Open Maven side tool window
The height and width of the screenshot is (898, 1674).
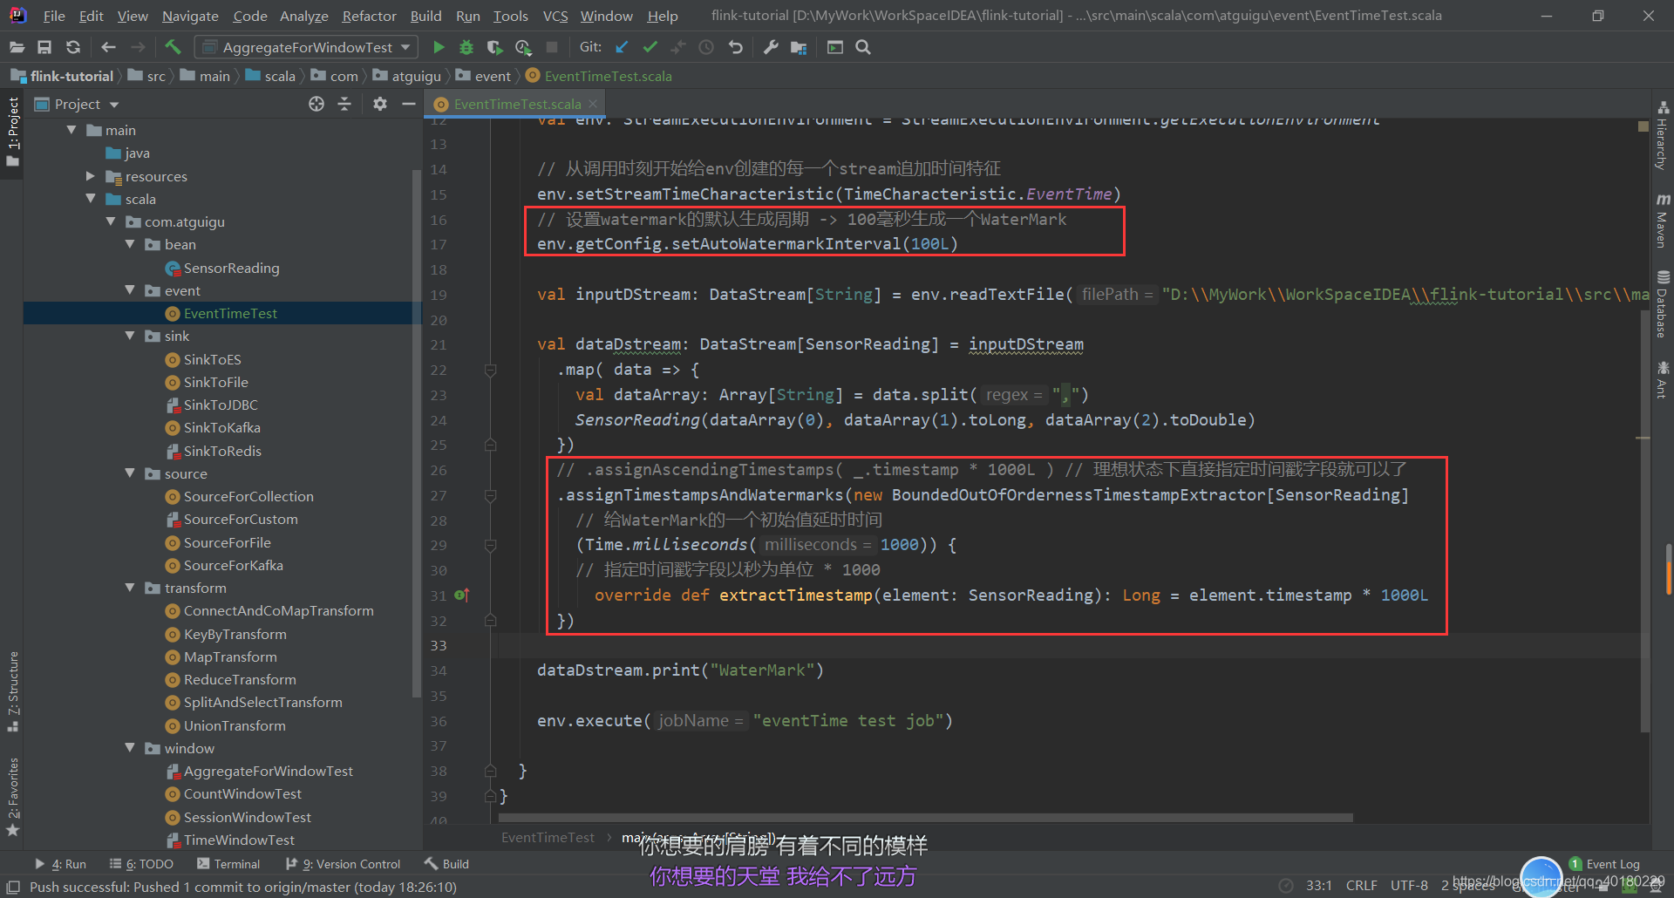point(1663,221)
